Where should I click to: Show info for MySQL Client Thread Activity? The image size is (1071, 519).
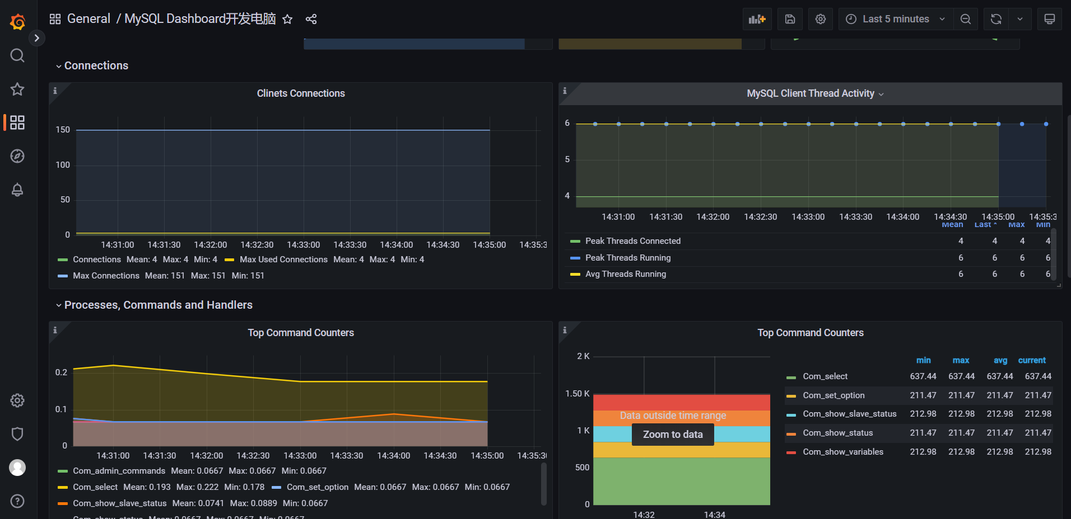click(565, 91)
